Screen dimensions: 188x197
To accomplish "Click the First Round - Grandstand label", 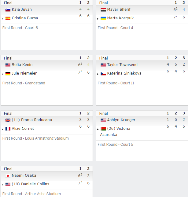I will click(x=24, y=83).
